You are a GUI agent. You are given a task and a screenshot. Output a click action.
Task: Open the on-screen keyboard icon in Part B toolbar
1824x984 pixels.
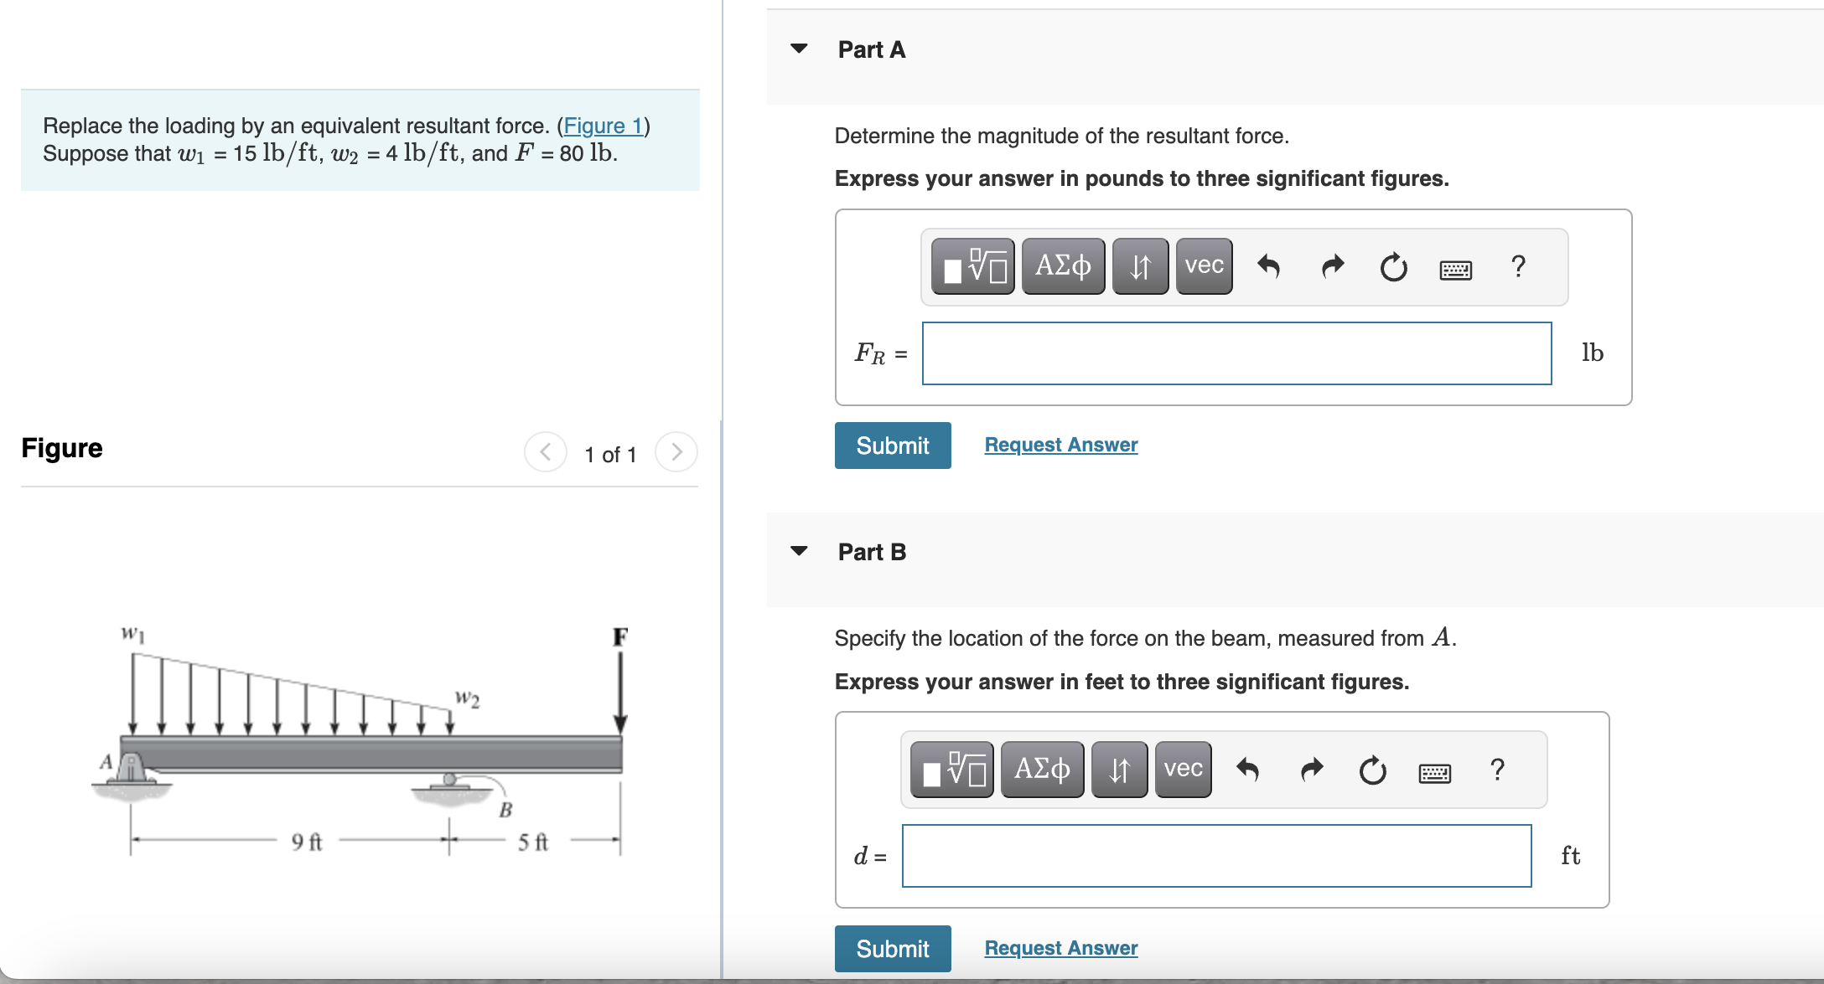[x=1436, y=771]
